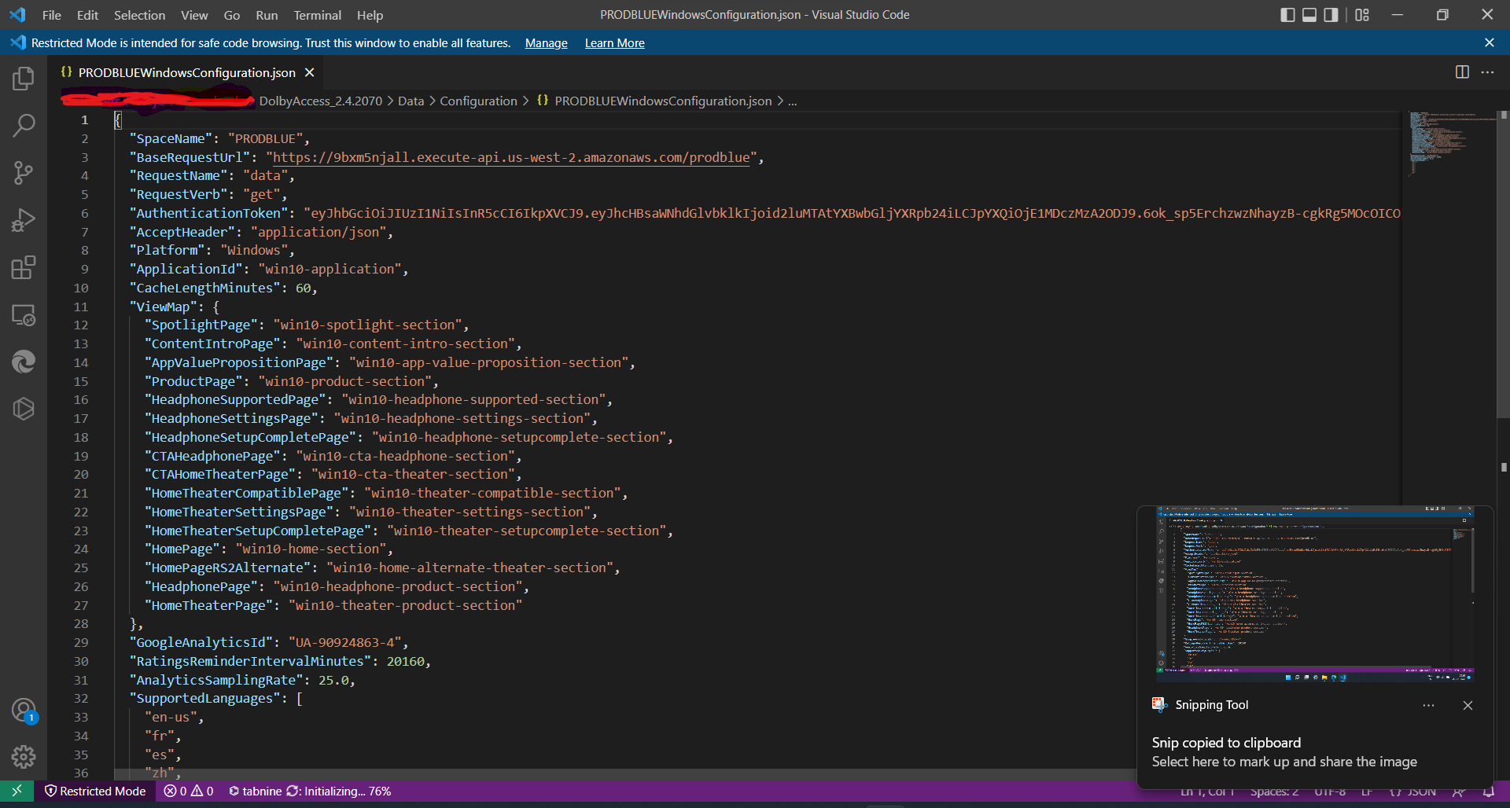The image size is (1510, 808).
Task: Click the VS Code logo icon in title bar
Action: coord(17,15)
